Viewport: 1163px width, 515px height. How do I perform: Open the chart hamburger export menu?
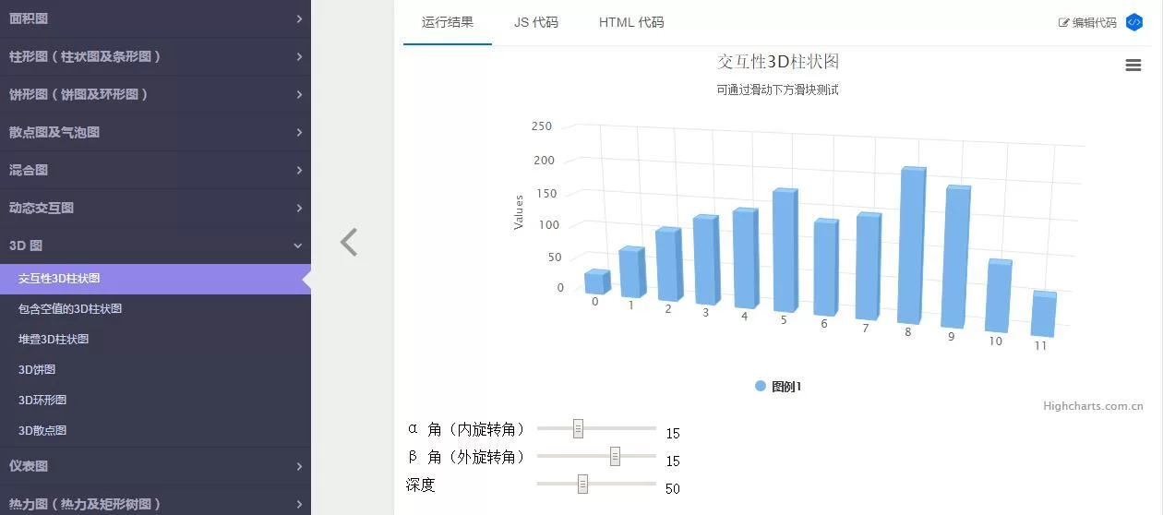point(1133,65)
